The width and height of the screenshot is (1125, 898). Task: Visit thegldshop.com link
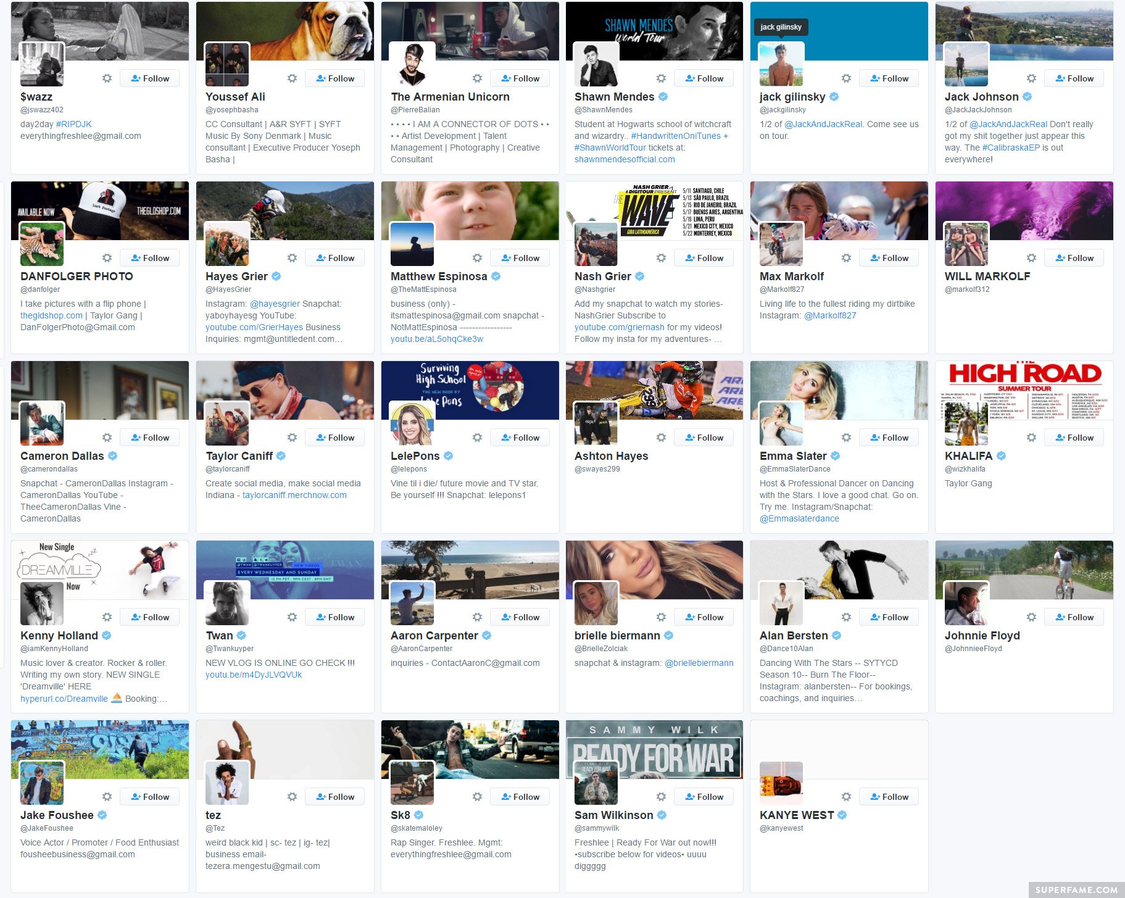51,315
